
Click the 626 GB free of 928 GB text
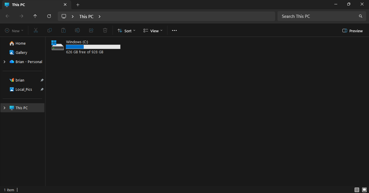click(85, 52)
